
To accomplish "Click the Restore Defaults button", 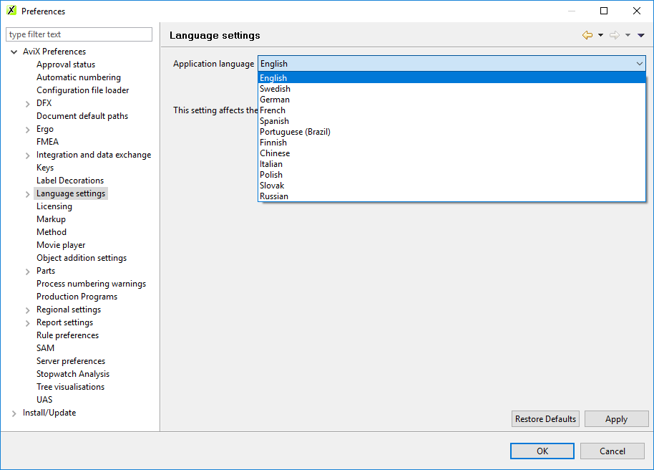I will pos(545,418).
